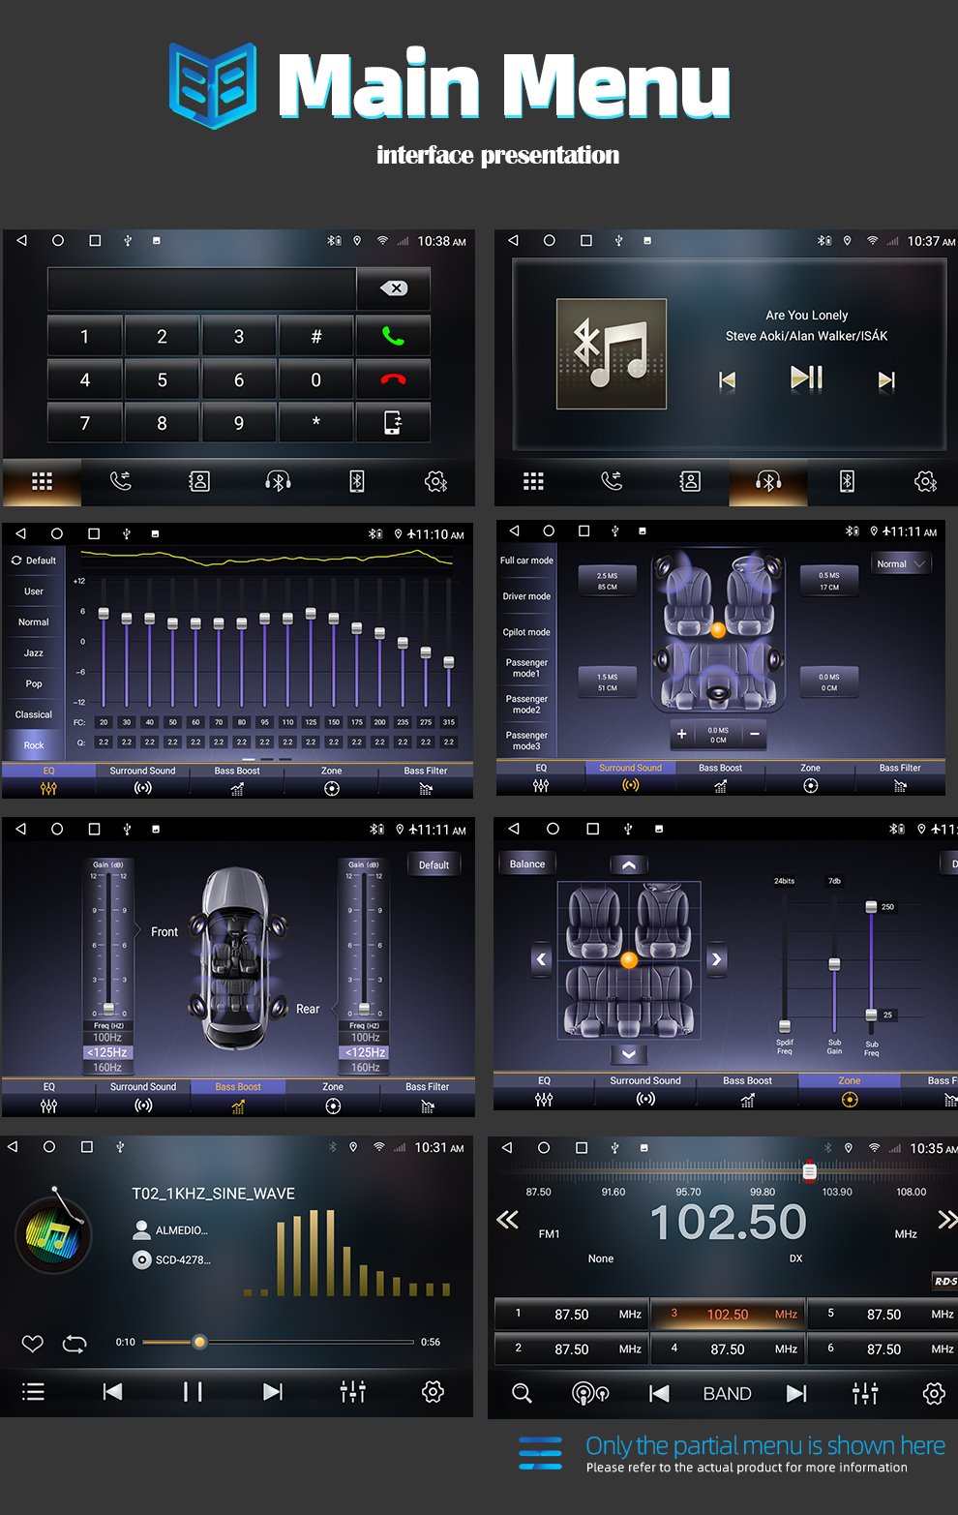
Task: Click the backspace delete icon in dialer
Action: coord(393,288)
